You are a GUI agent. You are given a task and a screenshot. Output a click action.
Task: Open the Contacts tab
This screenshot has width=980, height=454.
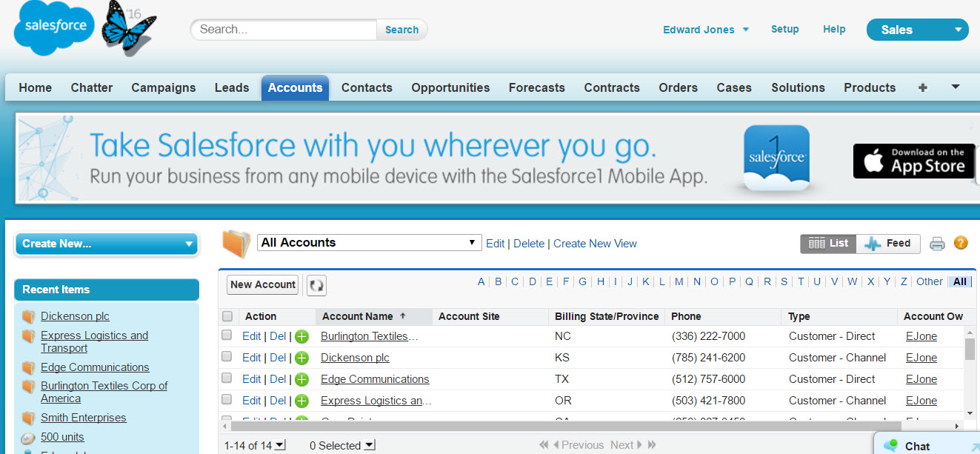pos(367,87)
